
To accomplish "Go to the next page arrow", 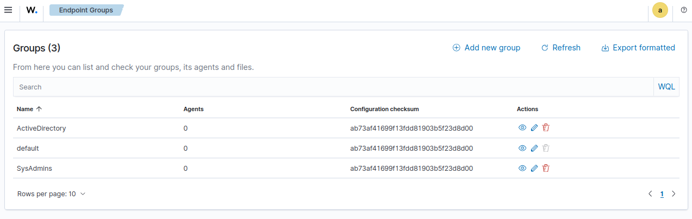I will [674, 194].
